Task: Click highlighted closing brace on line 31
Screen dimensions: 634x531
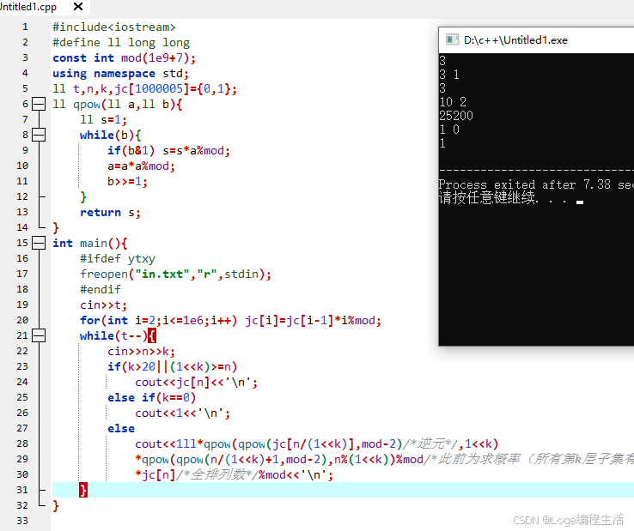Action: point(83,490)
